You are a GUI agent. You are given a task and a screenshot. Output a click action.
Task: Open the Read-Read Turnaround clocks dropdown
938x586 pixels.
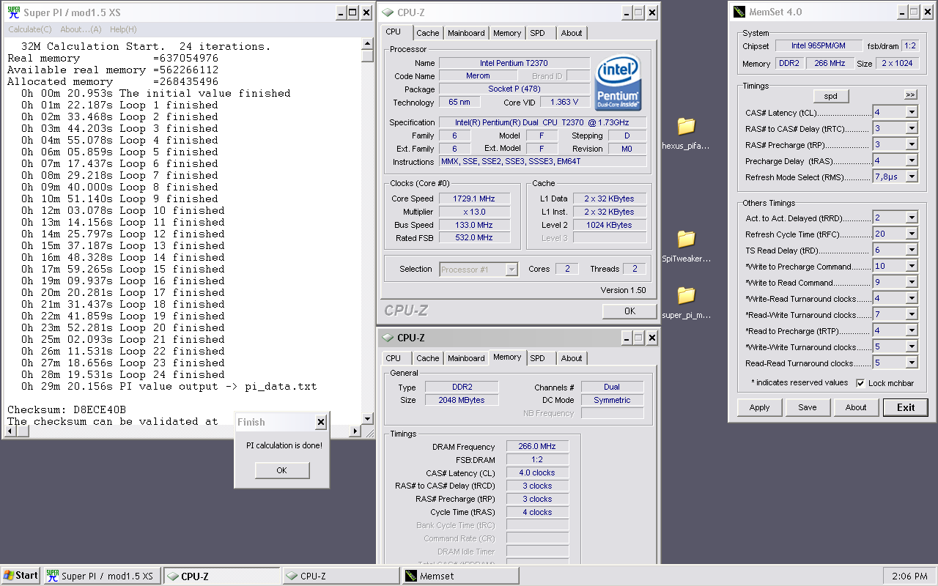pos(912,363)
